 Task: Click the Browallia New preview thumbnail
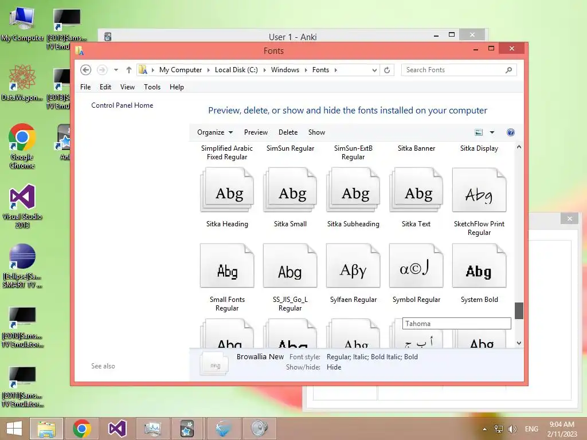(x=214, y=363)
